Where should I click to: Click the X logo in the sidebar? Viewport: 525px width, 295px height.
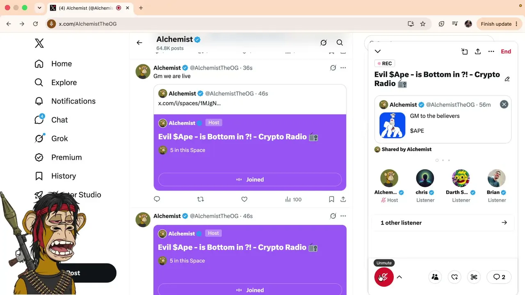click(x=39, y=43)
